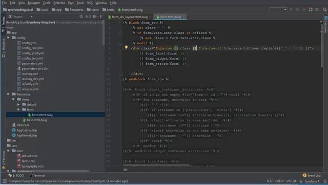The height and width of the screenshot is (185, 328).
Task: Open Project panel settings gear
Action: [94, 16]
